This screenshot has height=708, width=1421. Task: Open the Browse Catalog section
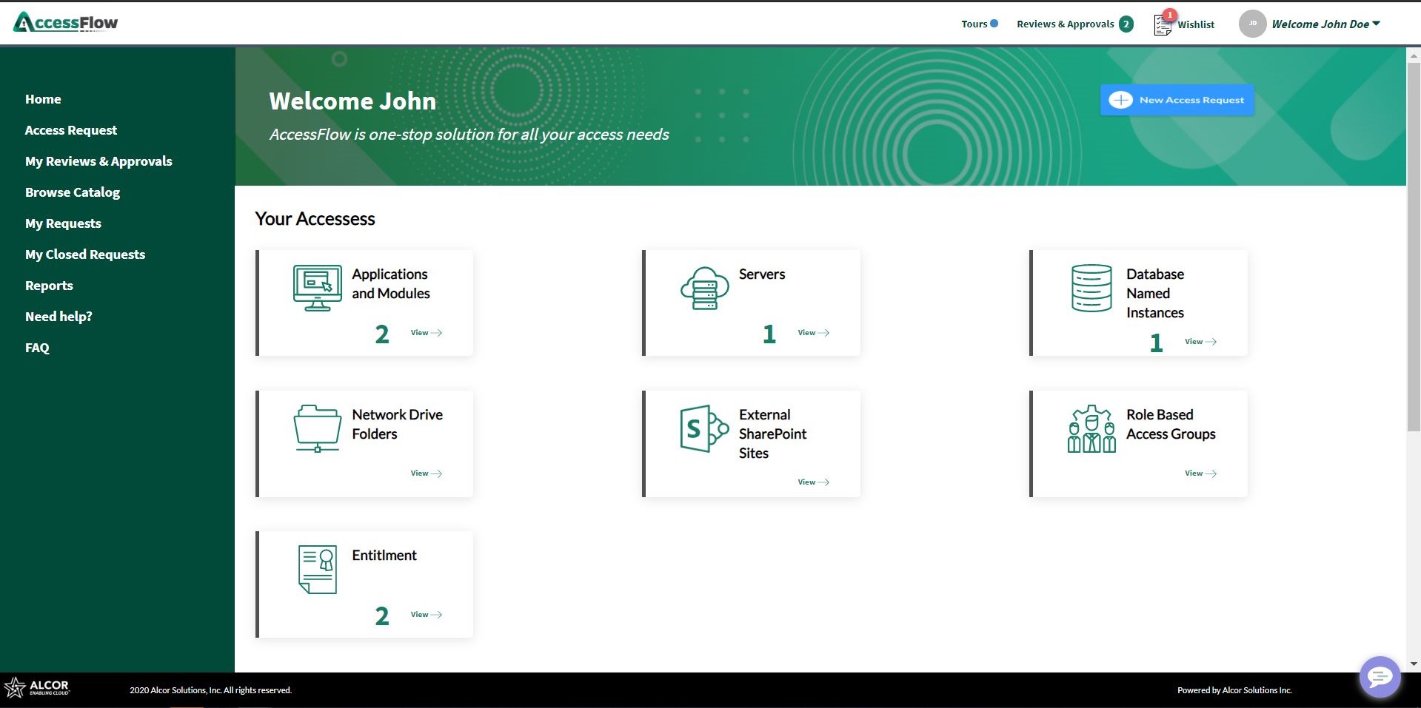(73, 192)
